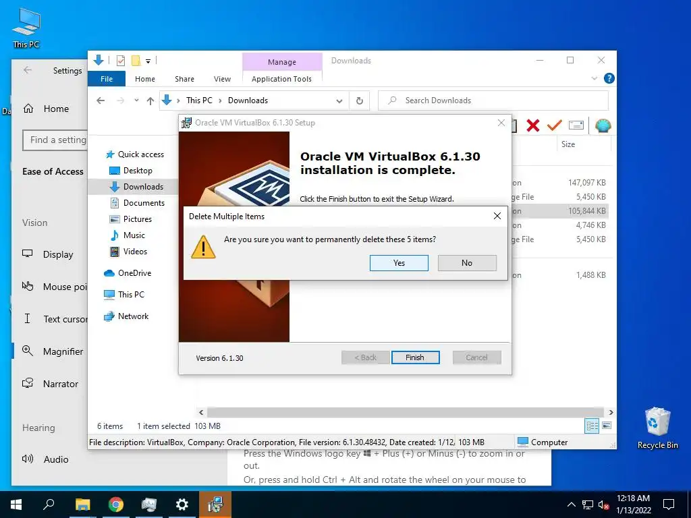
Task: Select Pictures in navigation pane
Action: point(131,219)
